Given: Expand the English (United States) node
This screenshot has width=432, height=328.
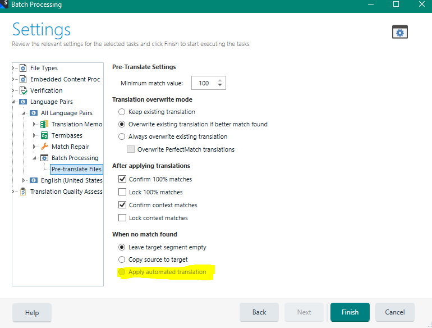Looking at the screenshot, I should click(24, 180).
